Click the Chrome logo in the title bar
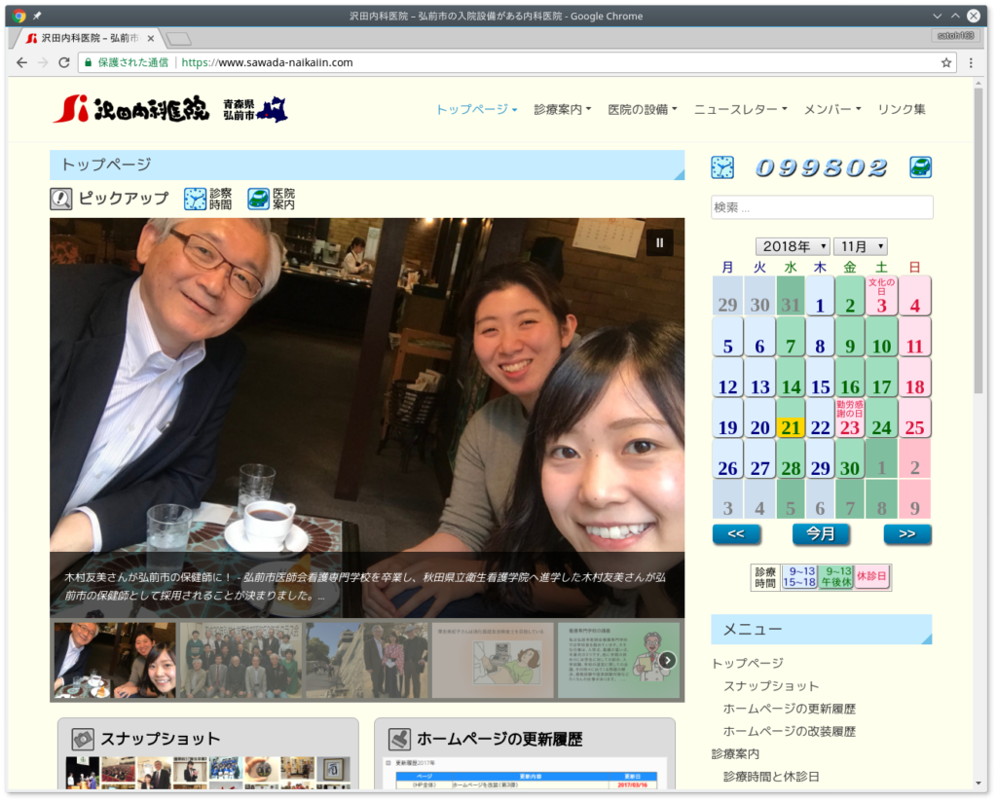This screenshot has width=997, height=802. (x=19, y=16)
